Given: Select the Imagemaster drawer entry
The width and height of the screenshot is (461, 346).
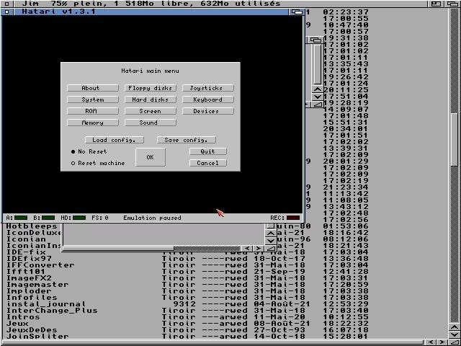Looking at the screenshot, I should pos(37,285).
